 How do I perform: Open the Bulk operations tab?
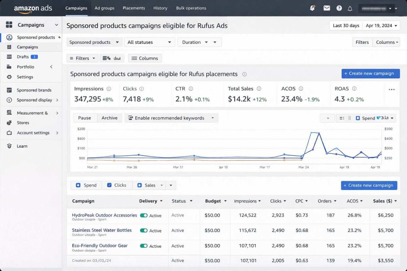pyautogui.click(x=191, y=8)
